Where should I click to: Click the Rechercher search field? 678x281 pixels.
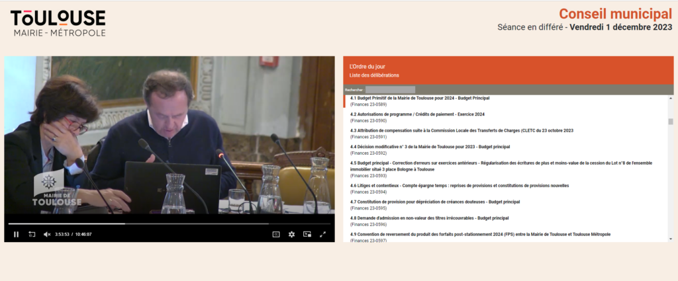pos(390,89)
